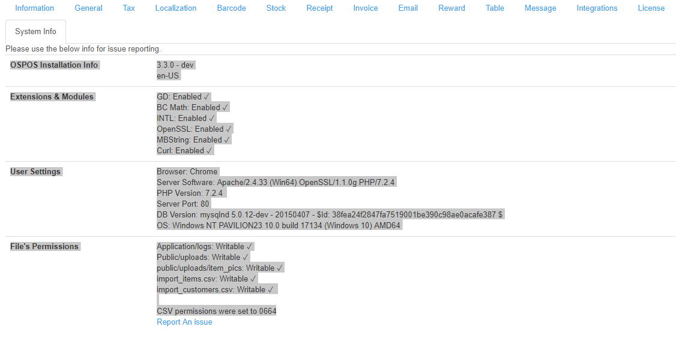This screenshot has height=339, width=676.
Task: Switch to the General tab
Action: pos(88,8)
